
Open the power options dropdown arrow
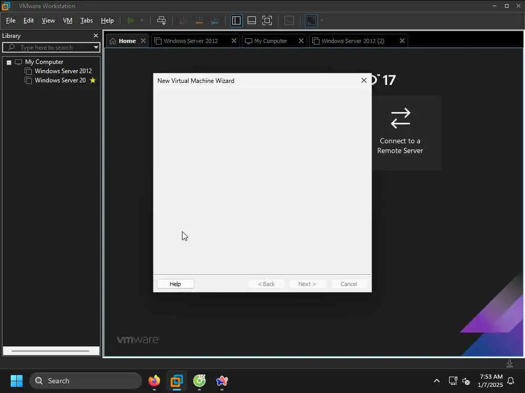[x=142, y=20]
